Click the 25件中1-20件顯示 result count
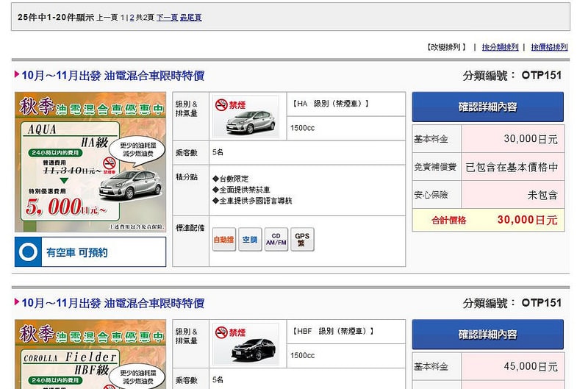Viewport: 588px width, 389px height. click(56, 17)
